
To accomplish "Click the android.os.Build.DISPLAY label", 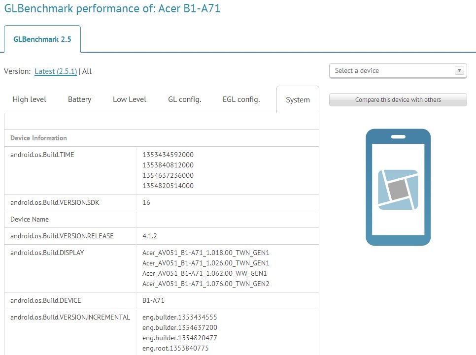I will point(47,253).
